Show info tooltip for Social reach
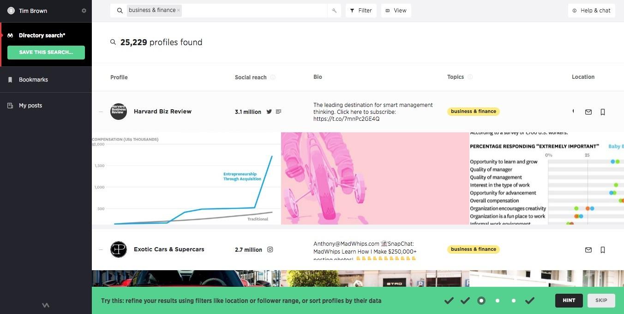Image resolution: width=624 pixels, height=314 pixels. click(273, 77)
